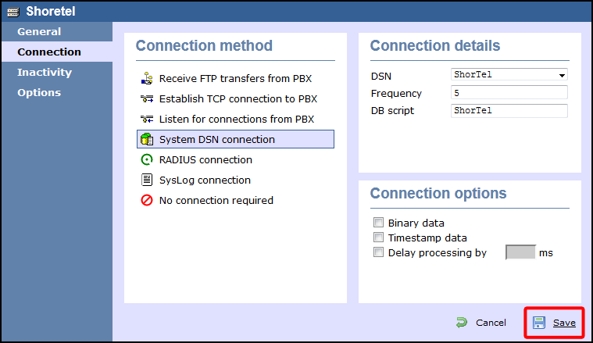The height and width of the screenshot is (343, 593).
Task: Click the DB script input field
Action: pyautogui.click(x=509, y=110)
